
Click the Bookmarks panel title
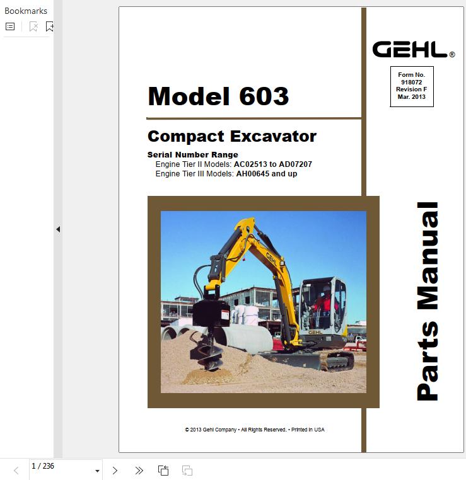click(x=26, y=11)
